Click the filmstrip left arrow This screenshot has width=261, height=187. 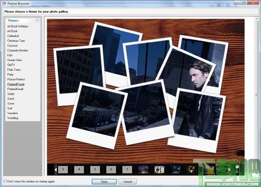pyautogui.click(x=56, y=170)
